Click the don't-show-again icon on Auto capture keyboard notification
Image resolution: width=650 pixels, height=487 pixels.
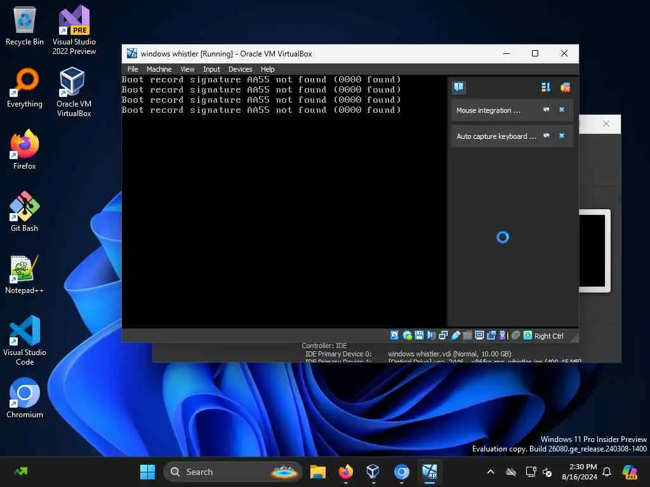click(546, 136)
